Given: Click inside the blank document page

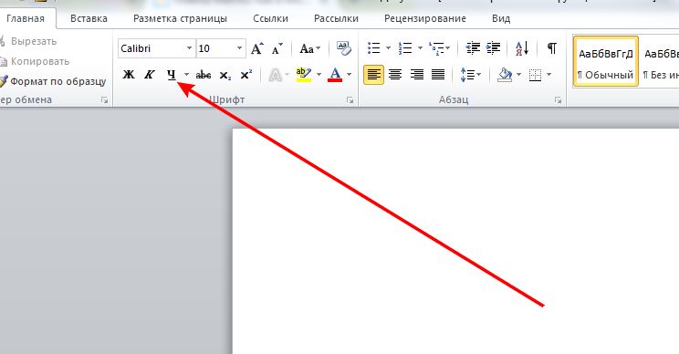Looking at the screenshot, I should 455,241.
